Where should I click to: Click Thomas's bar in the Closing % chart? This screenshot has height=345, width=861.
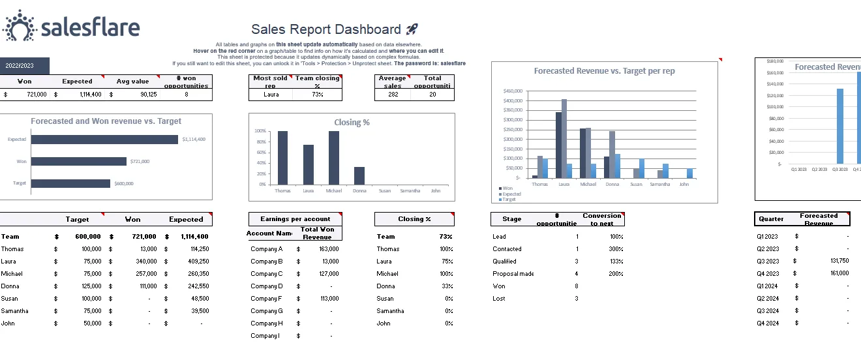(282, 158)
